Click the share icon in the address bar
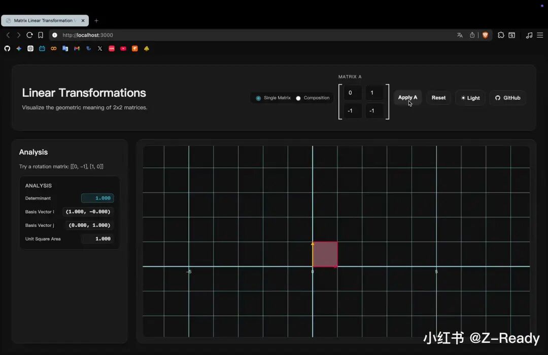The width and height of the screenshot is (548, 355). point(472,35)
